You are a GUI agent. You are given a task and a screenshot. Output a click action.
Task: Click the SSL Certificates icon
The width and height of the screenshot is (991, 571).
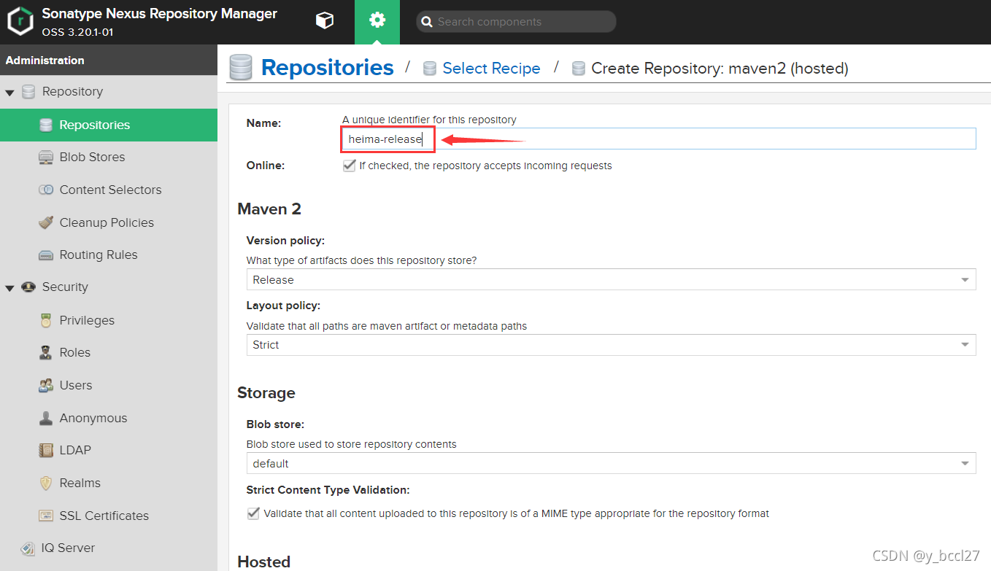pos(46,516)
